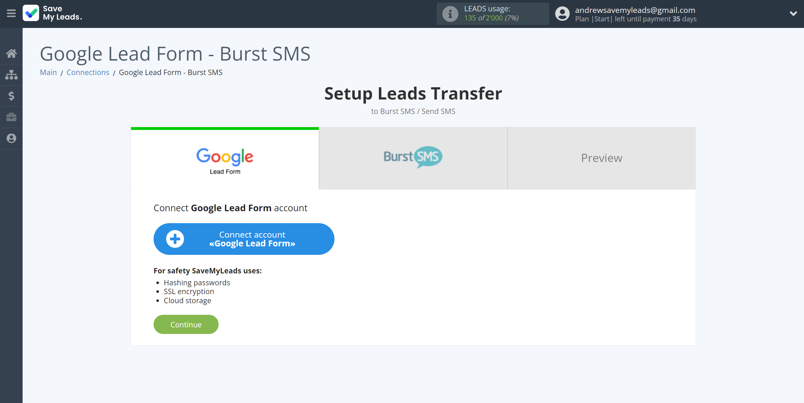Click the Continue button
Viewport: 804px width, 403px height.
(186, 324)
